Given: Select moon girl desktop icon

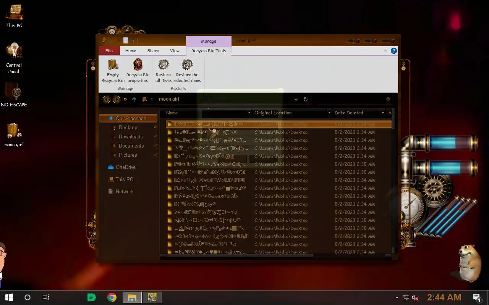Looking at the screenshot, I should pos(14,135).
